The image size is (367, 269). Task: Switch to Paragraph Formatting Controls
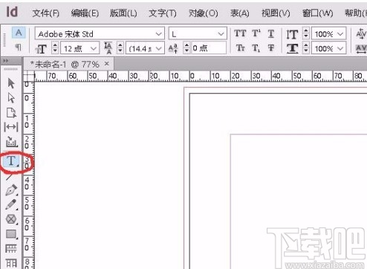coord(18,47)
